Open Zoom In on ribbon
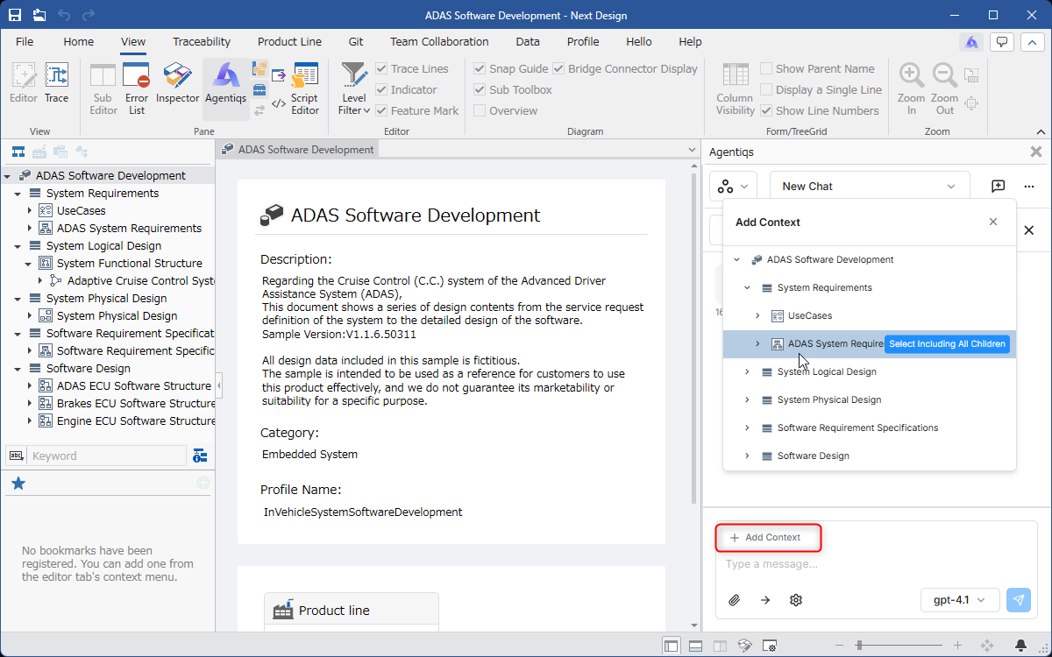The height and width of the screenshot is (657, 1052). point(912,88)
